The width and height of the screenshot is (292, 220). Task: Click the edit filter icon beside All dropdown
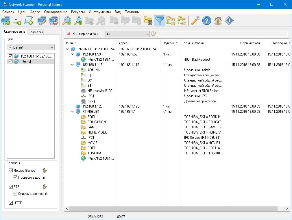click(x=154, y=34)
